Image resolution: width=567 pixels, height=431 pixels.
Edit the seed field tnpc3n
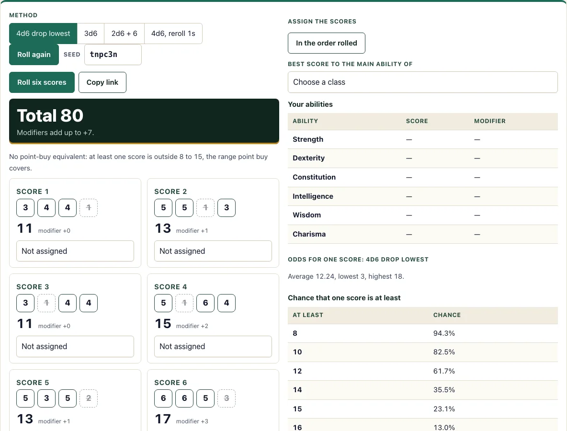[x=113, y=55]
